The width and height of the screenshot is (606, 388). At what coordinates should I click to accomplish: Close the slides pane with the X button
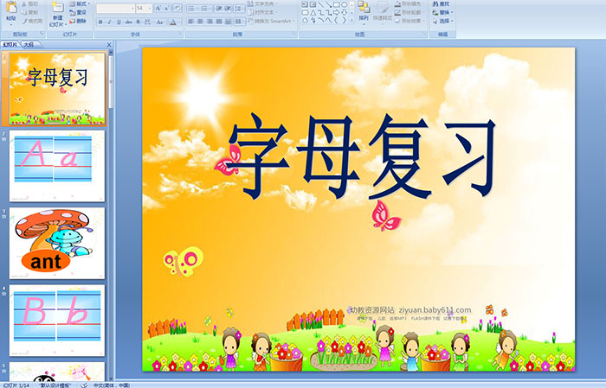tap(109, 45)
